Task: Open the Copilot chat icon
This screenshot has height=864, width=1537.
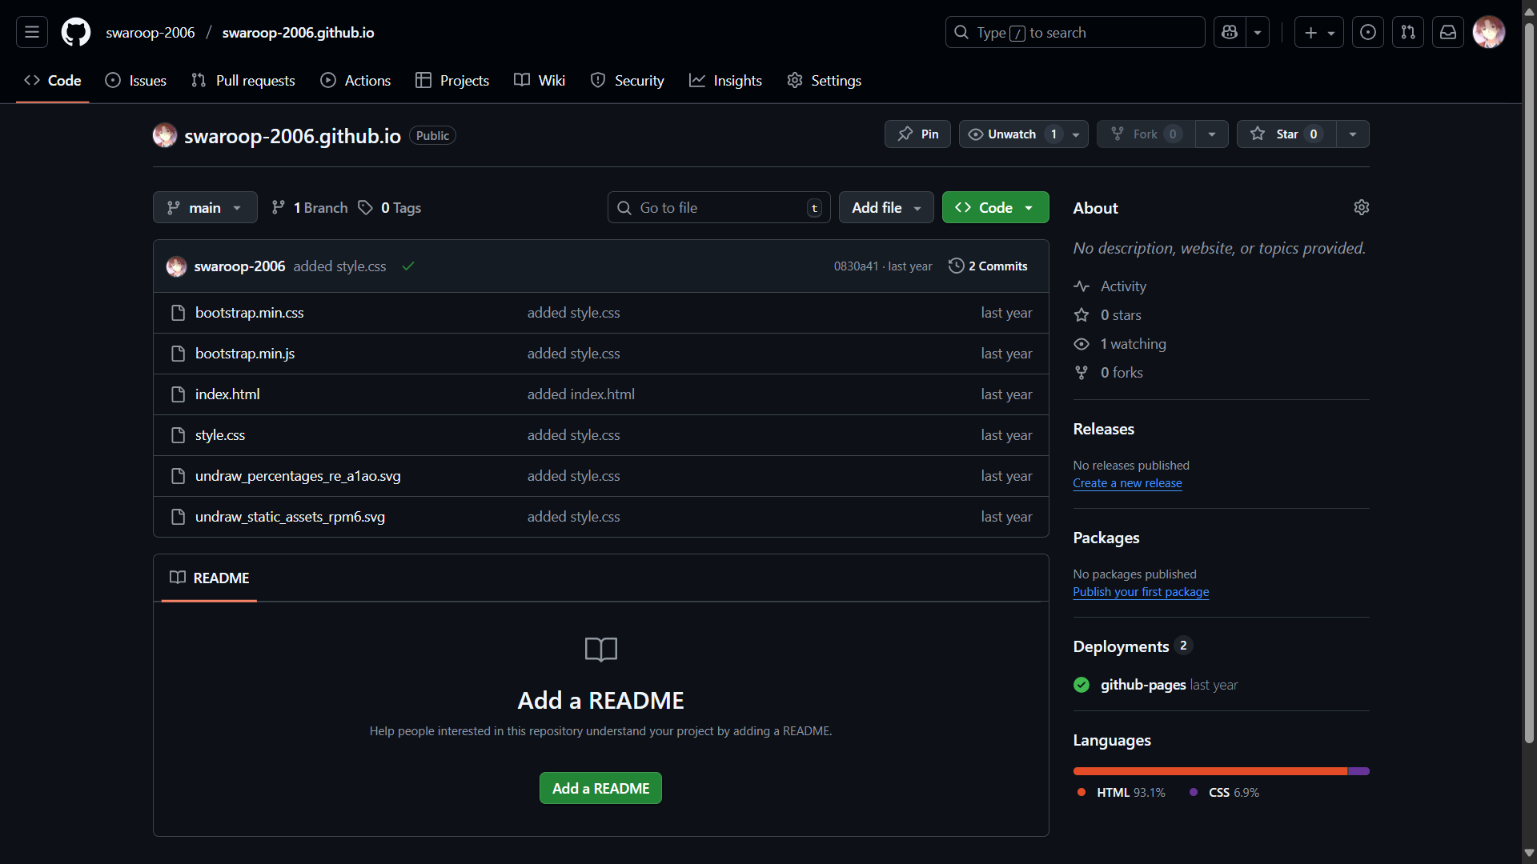Action: point(1230,33)
